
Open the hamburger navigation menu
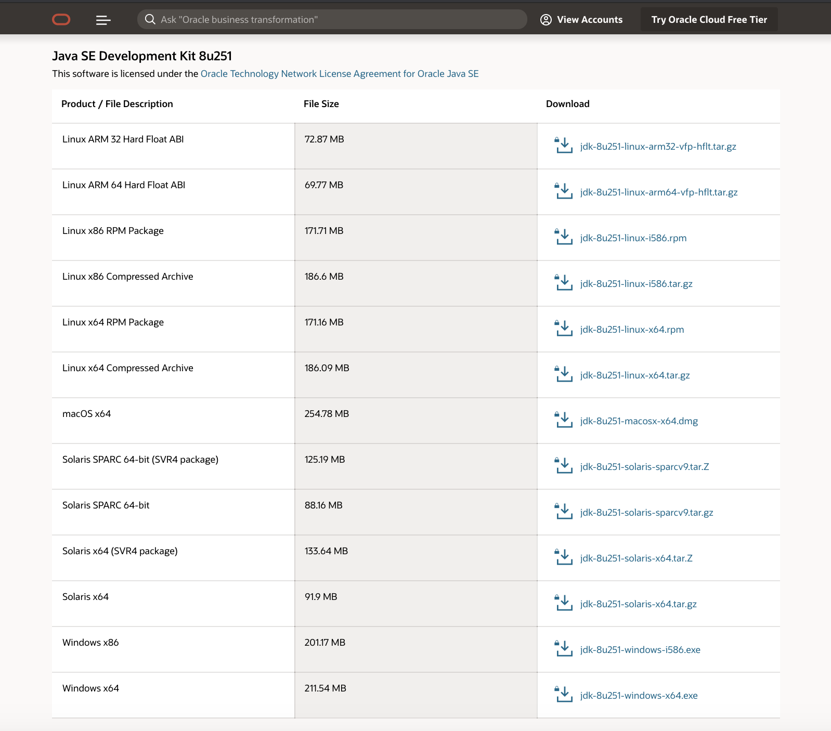103,20
